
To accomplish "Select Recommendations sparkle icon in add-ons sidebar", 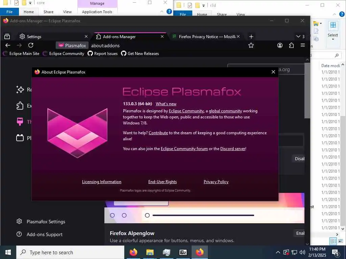I will coord(20,89).
